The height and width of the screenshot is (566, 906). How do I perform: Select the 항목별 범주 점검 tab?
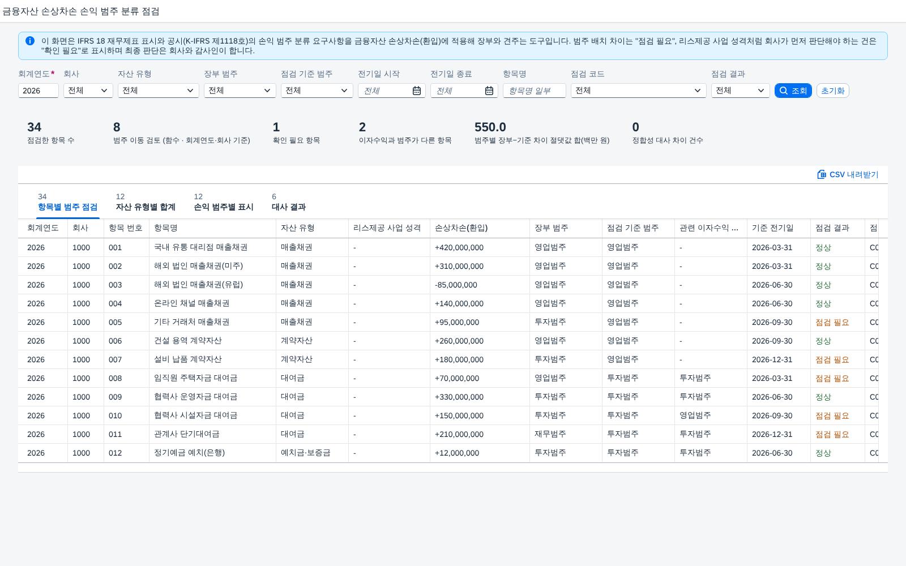pyautogui.click(x=67, y=202)
